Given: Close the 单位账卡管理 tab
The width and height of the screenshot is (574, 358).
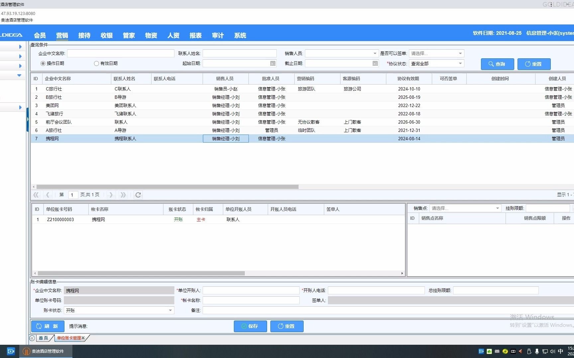Looking at the screenshot, I should pyautogui.click(x=83, y=338).
